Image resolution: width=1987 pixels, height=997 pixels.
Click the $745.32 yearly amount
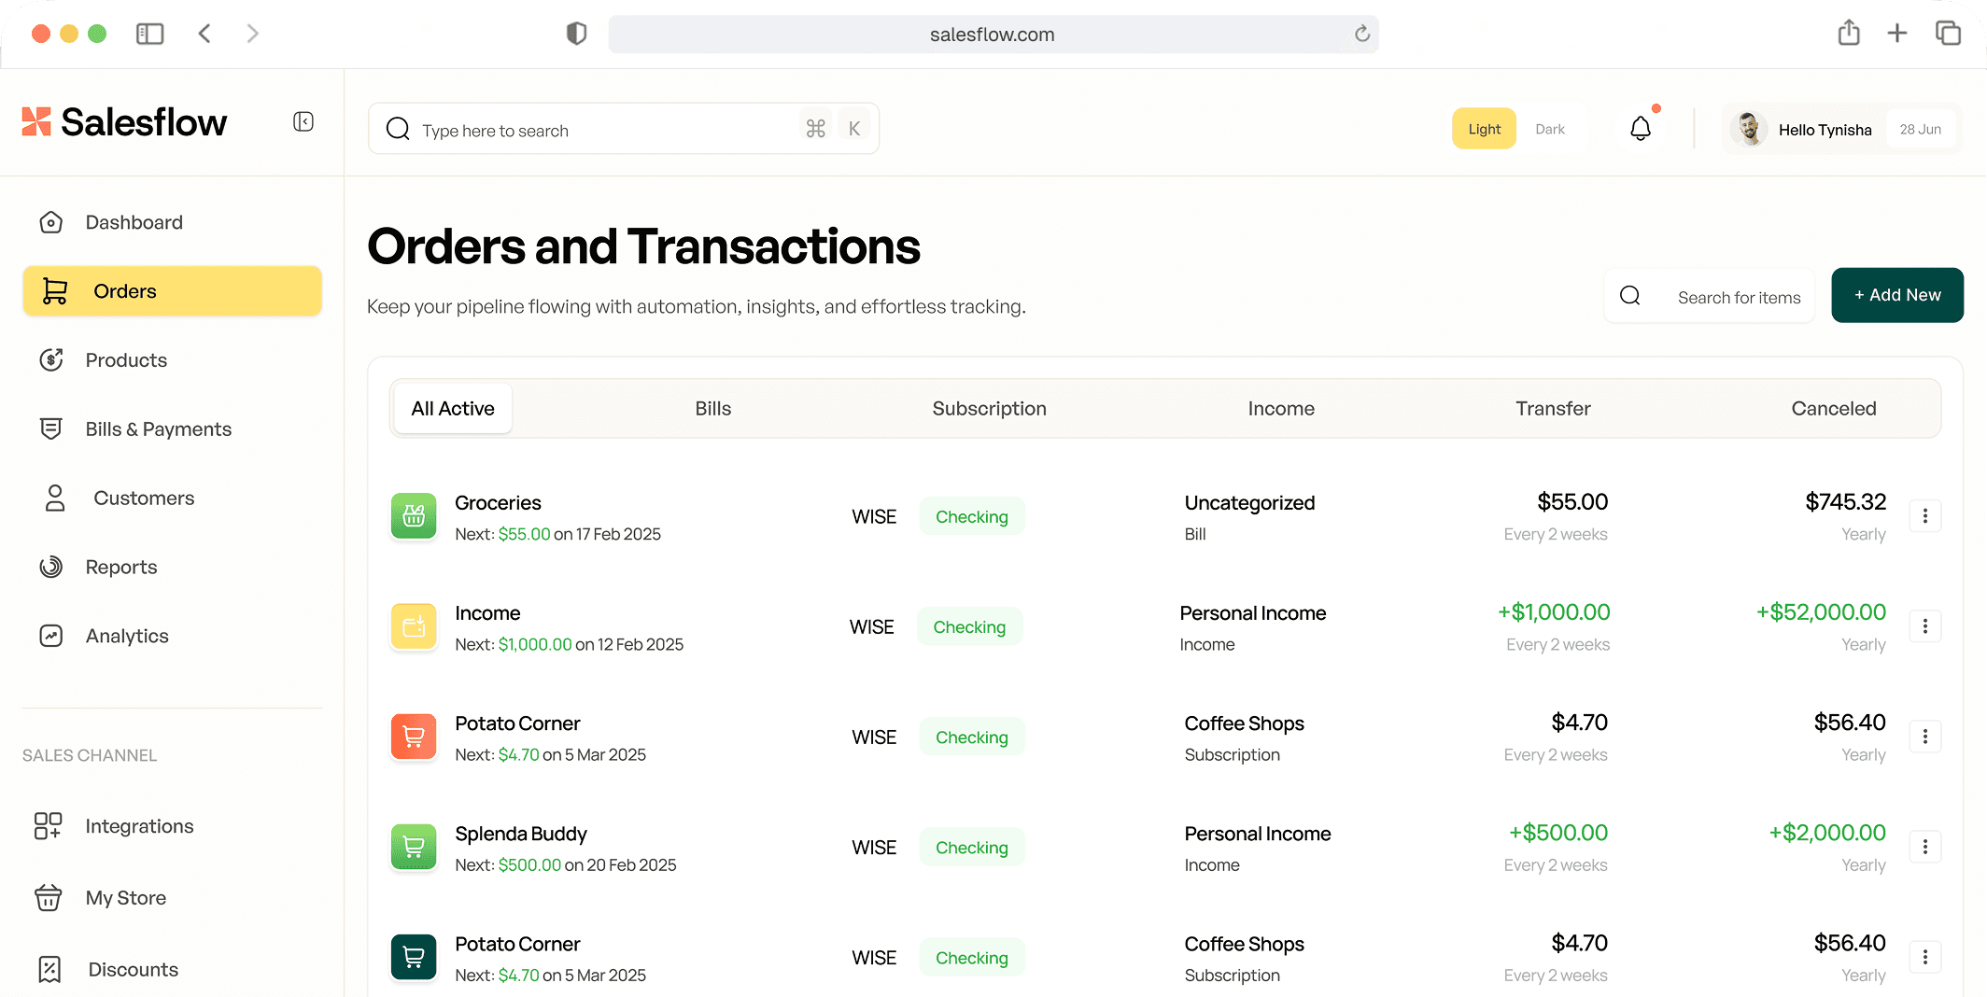pyautogui.click(x=1846, y=502)
